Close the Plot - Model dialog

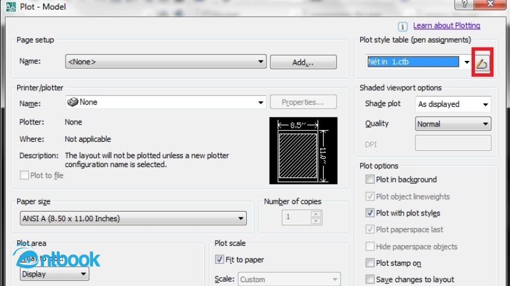490,4
